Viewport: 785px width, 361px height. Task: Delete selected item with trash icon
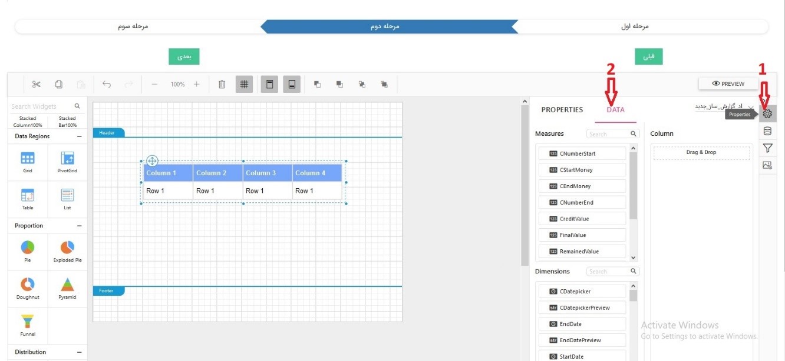tap(222, 84)
